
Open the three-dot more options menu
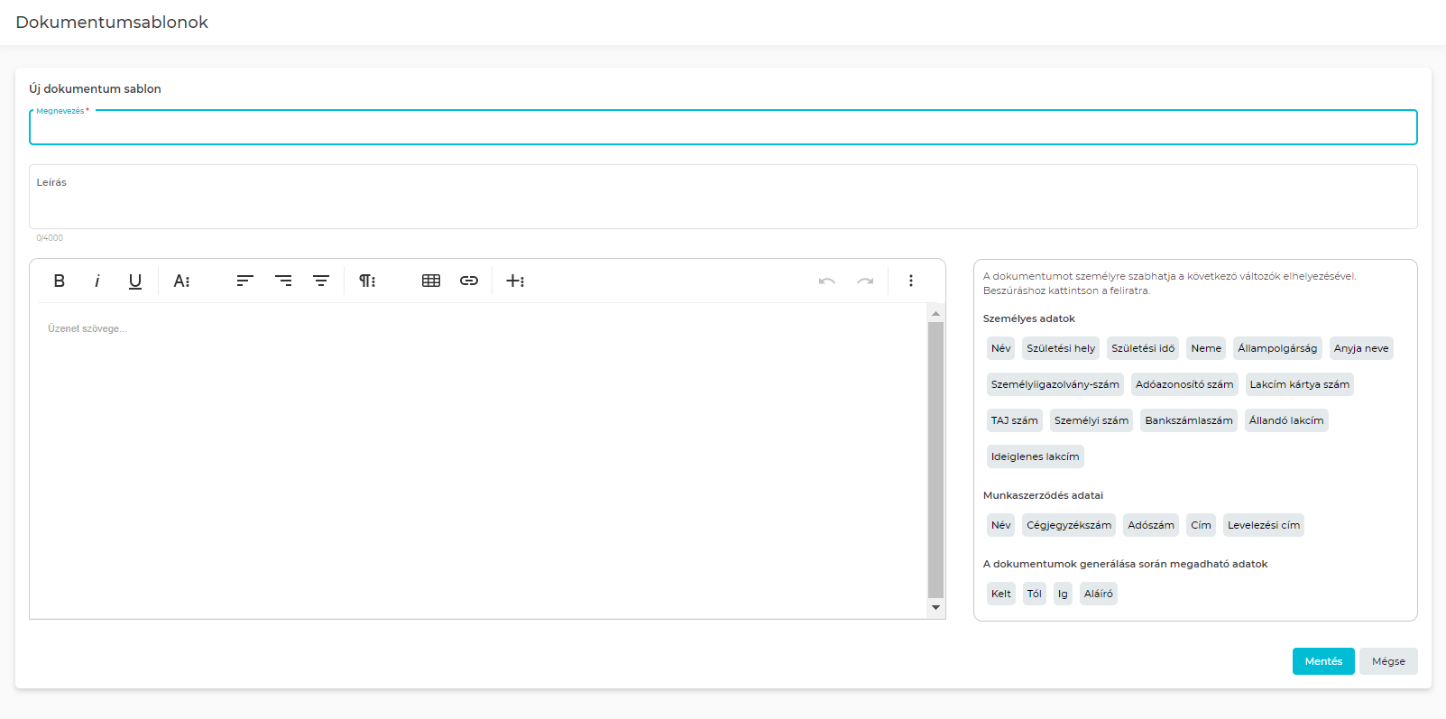pos(911,281)
